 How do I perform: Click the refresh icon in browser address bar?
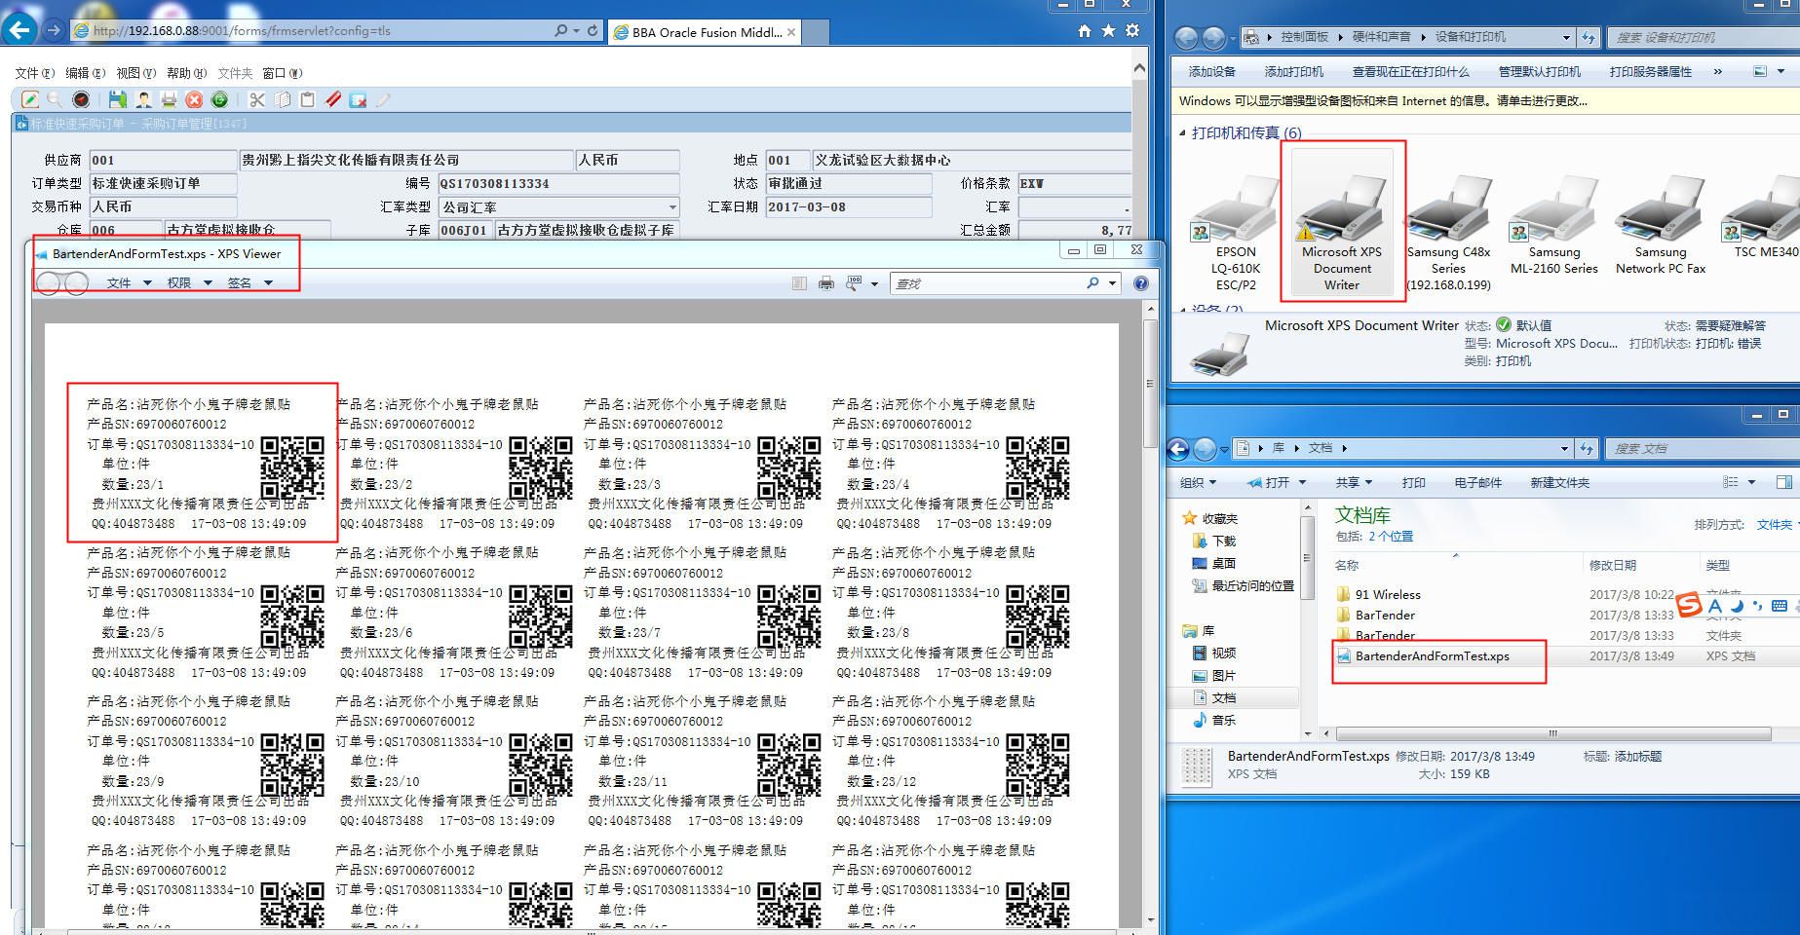tap(592, 30)
